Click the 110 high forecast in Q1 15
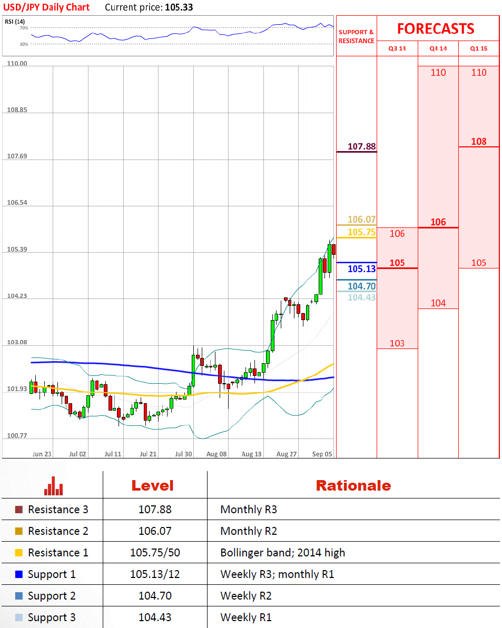The image size is (502, 628). coord(479,73)
